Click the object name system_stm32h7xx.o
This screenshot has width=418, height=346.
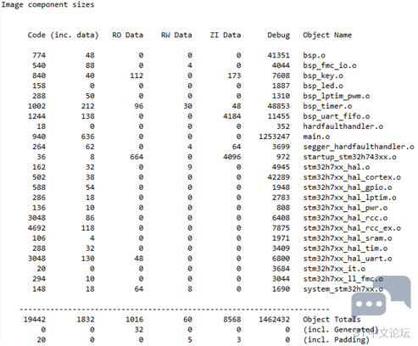coord(343,289)
